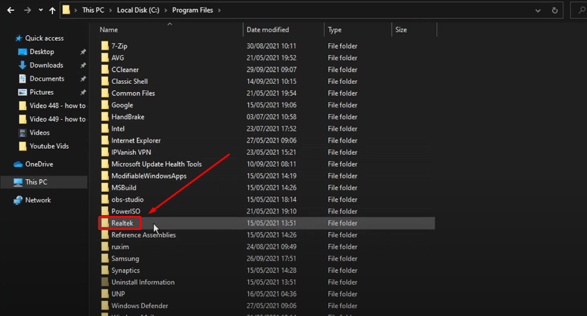This screenshot has height=316, width=587.
Task: Open the Youtube Vids pinned folder
Action: pos(49,146)
